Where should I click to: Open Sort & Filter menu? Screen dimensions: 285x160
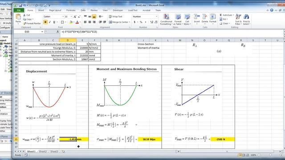[238, 19]
